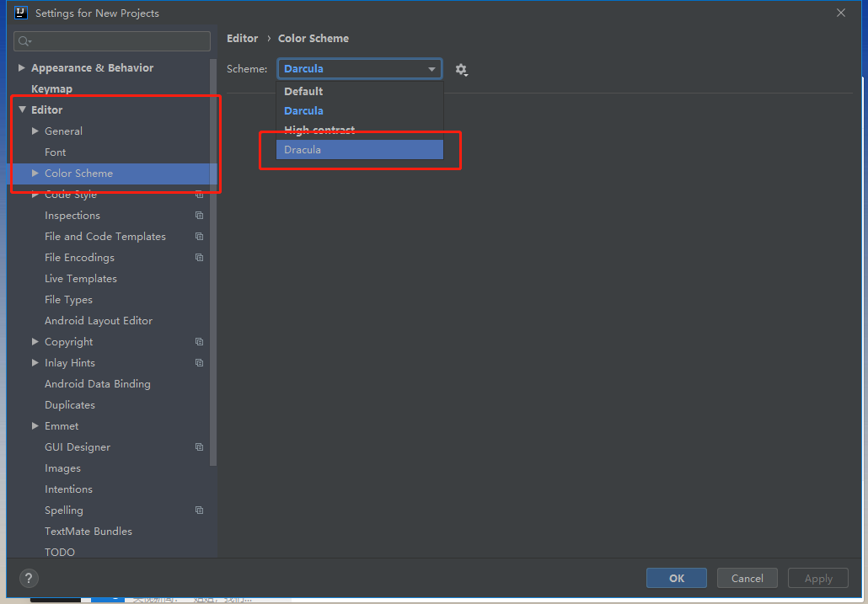Image resolution: width=868 pixels, height=604 pixels.
Task: Expand the Color Scheme node arrow
Action: 35,174
